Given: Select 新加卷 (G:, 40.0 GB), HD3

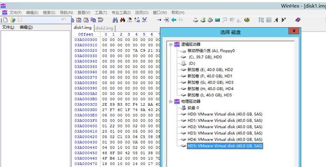Looking at the screenshot, I should pyautogui.click(x=210, y=82).
